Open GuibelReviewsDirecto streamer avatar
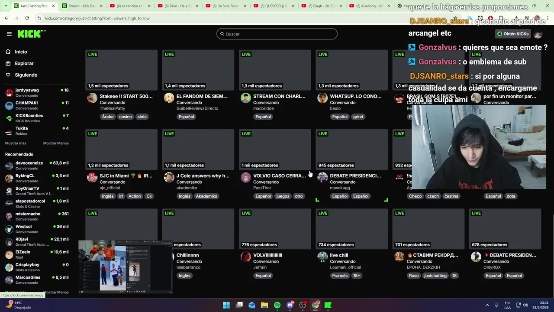 coord(169,98)
